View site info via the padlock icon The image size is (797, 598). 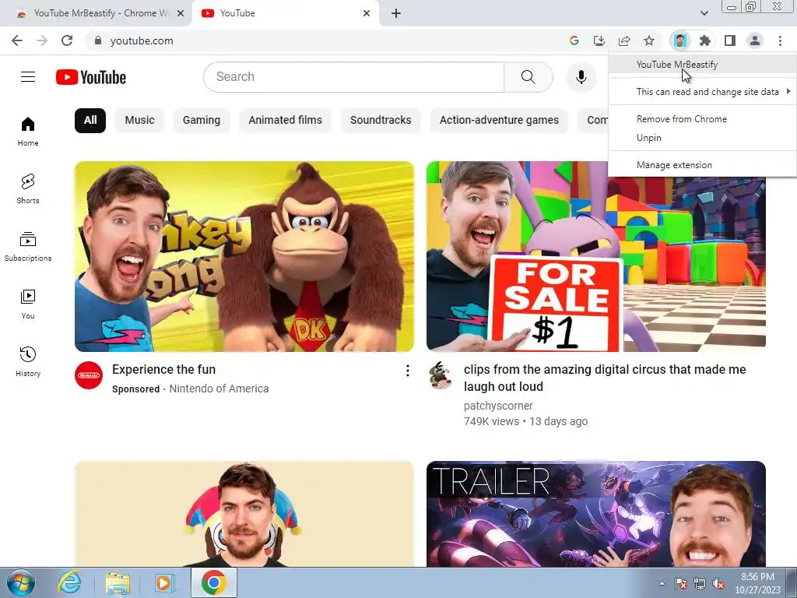coord(98,40)
